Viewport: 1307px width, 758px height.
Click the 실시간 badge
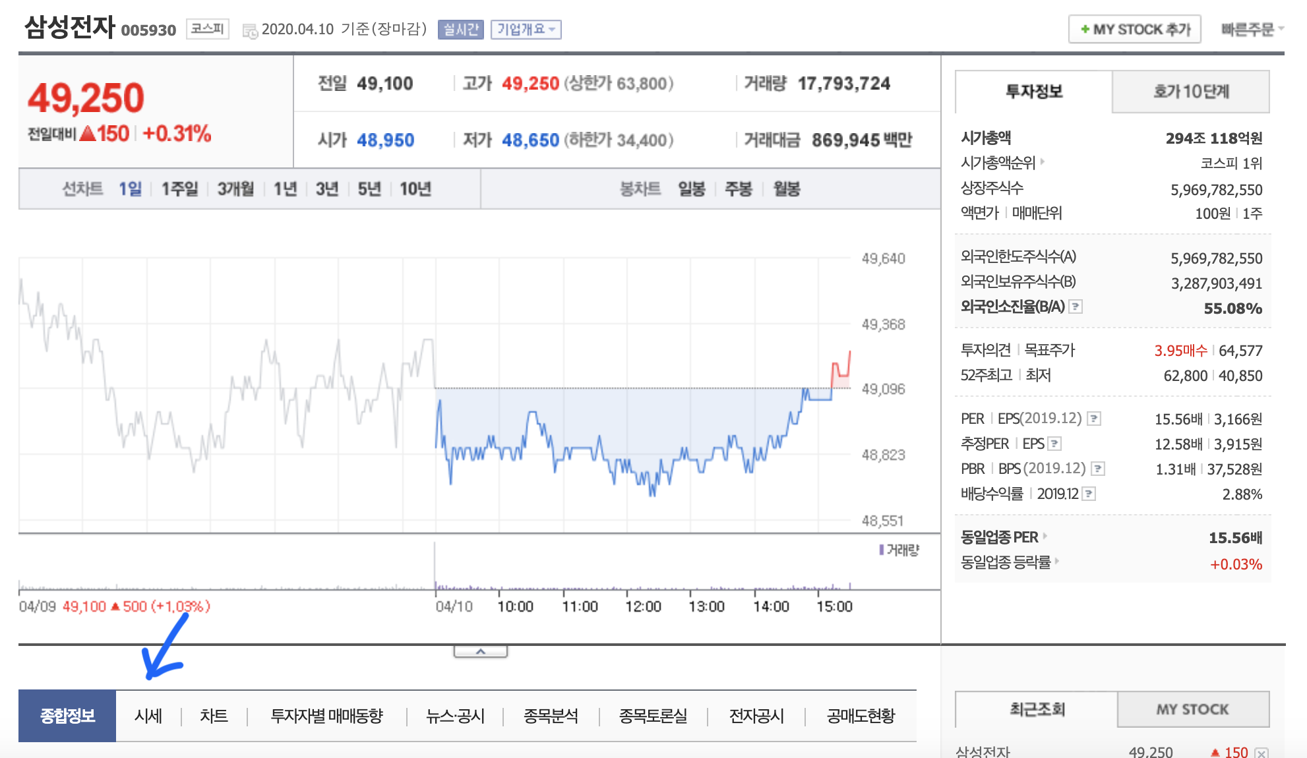(x=461, y=30)
